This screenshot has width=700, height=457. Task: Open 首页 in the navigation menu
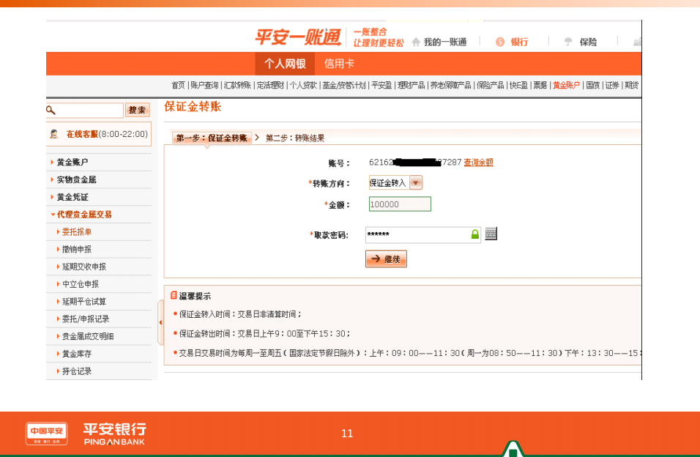178,86
